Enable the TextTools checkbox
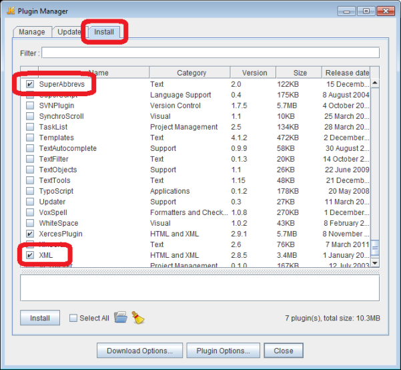Viewport: 401px width, 370px height. point(30,180)
